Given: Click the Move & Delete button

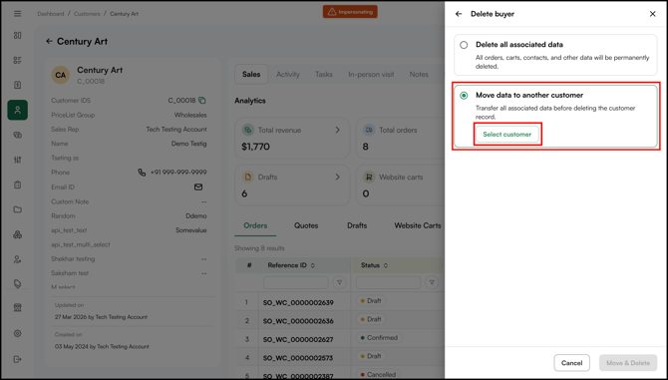Looking at the screenshot, I should [628, 363].
